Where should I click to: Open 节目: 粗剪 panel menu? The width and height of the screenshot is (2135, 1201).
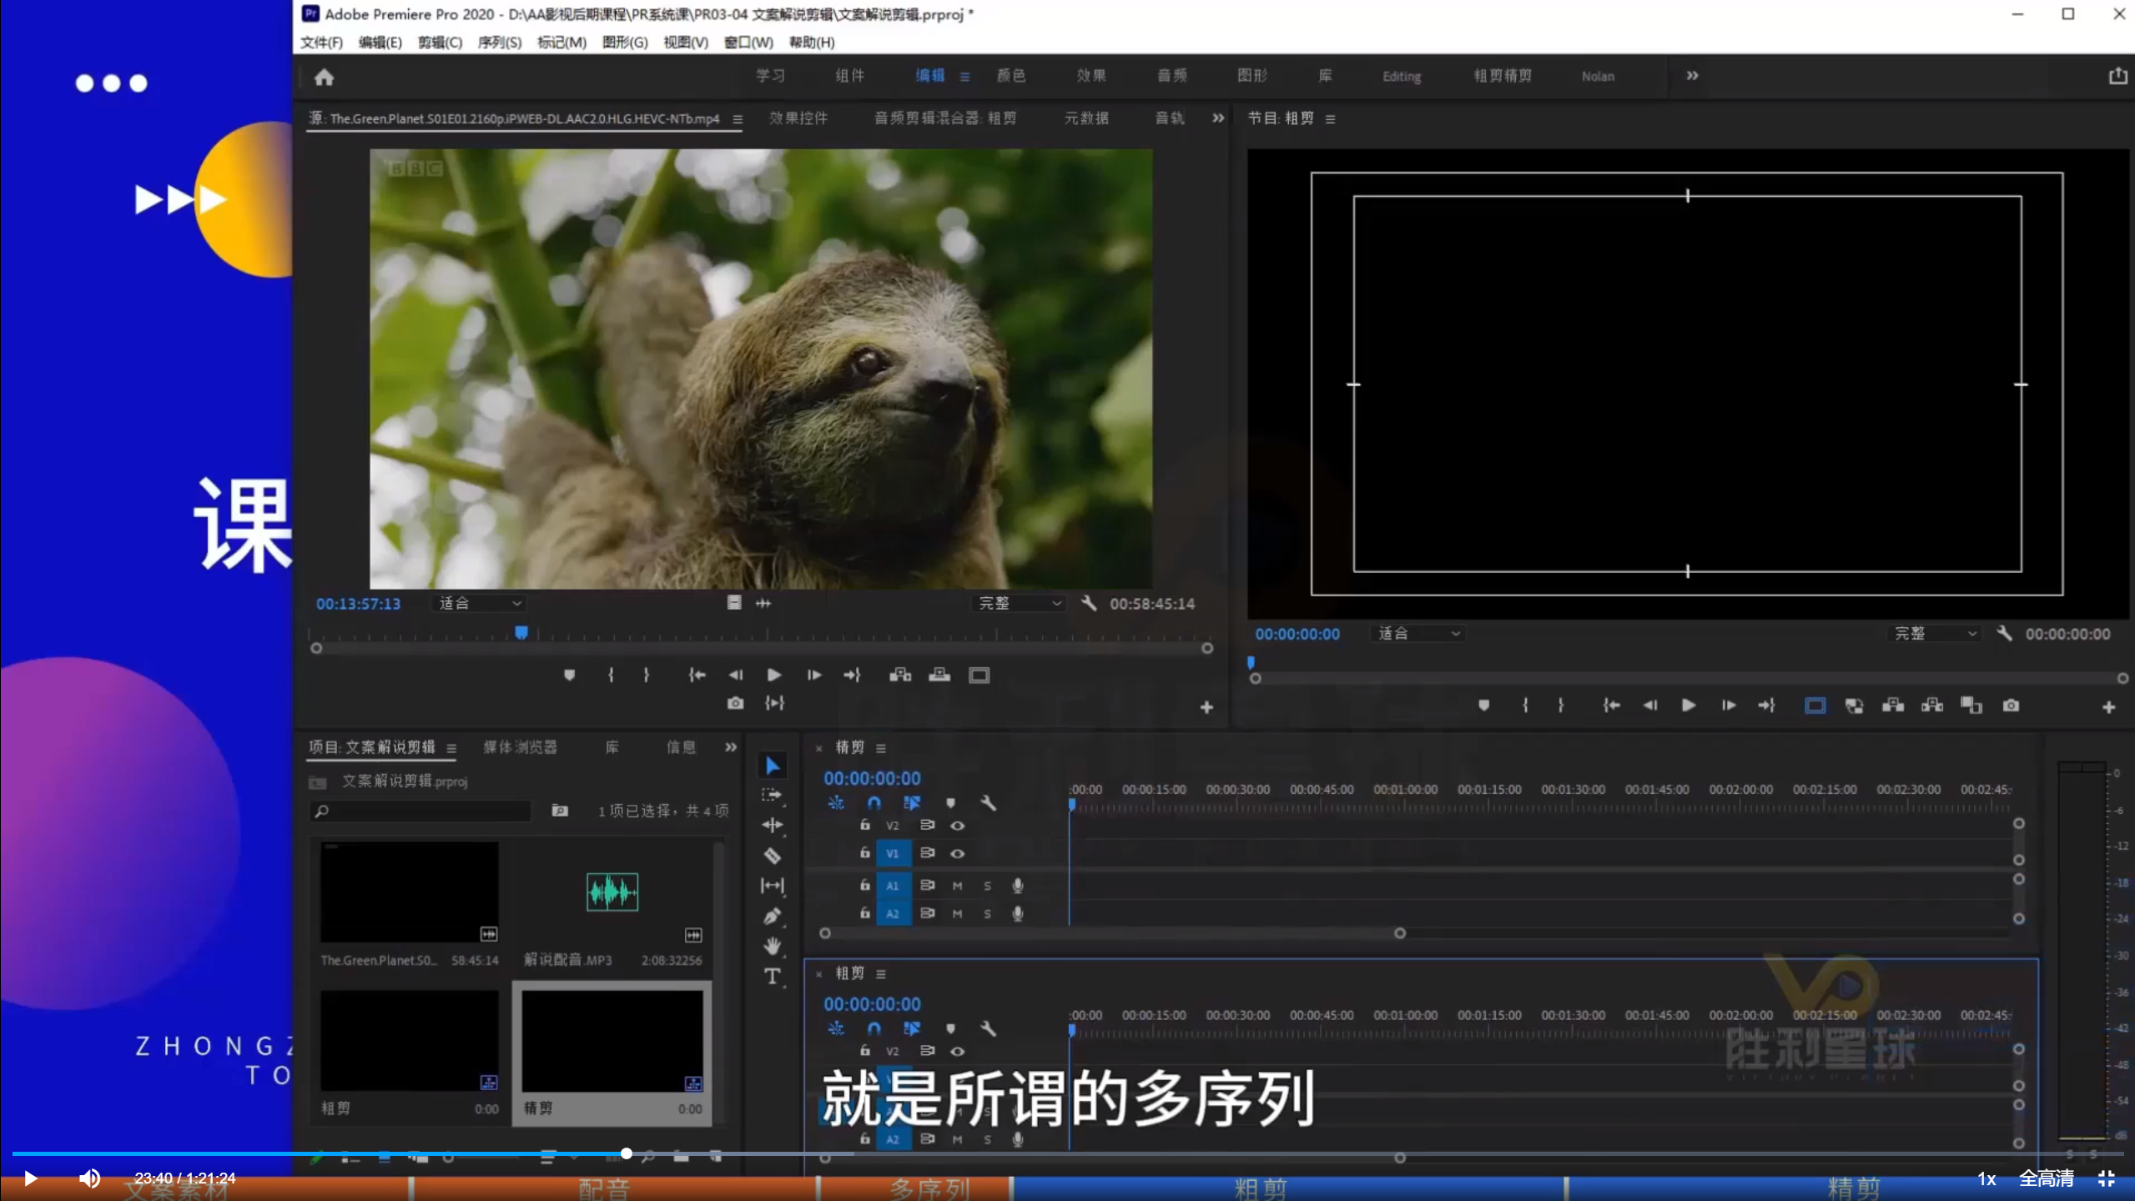[1331, 119]
